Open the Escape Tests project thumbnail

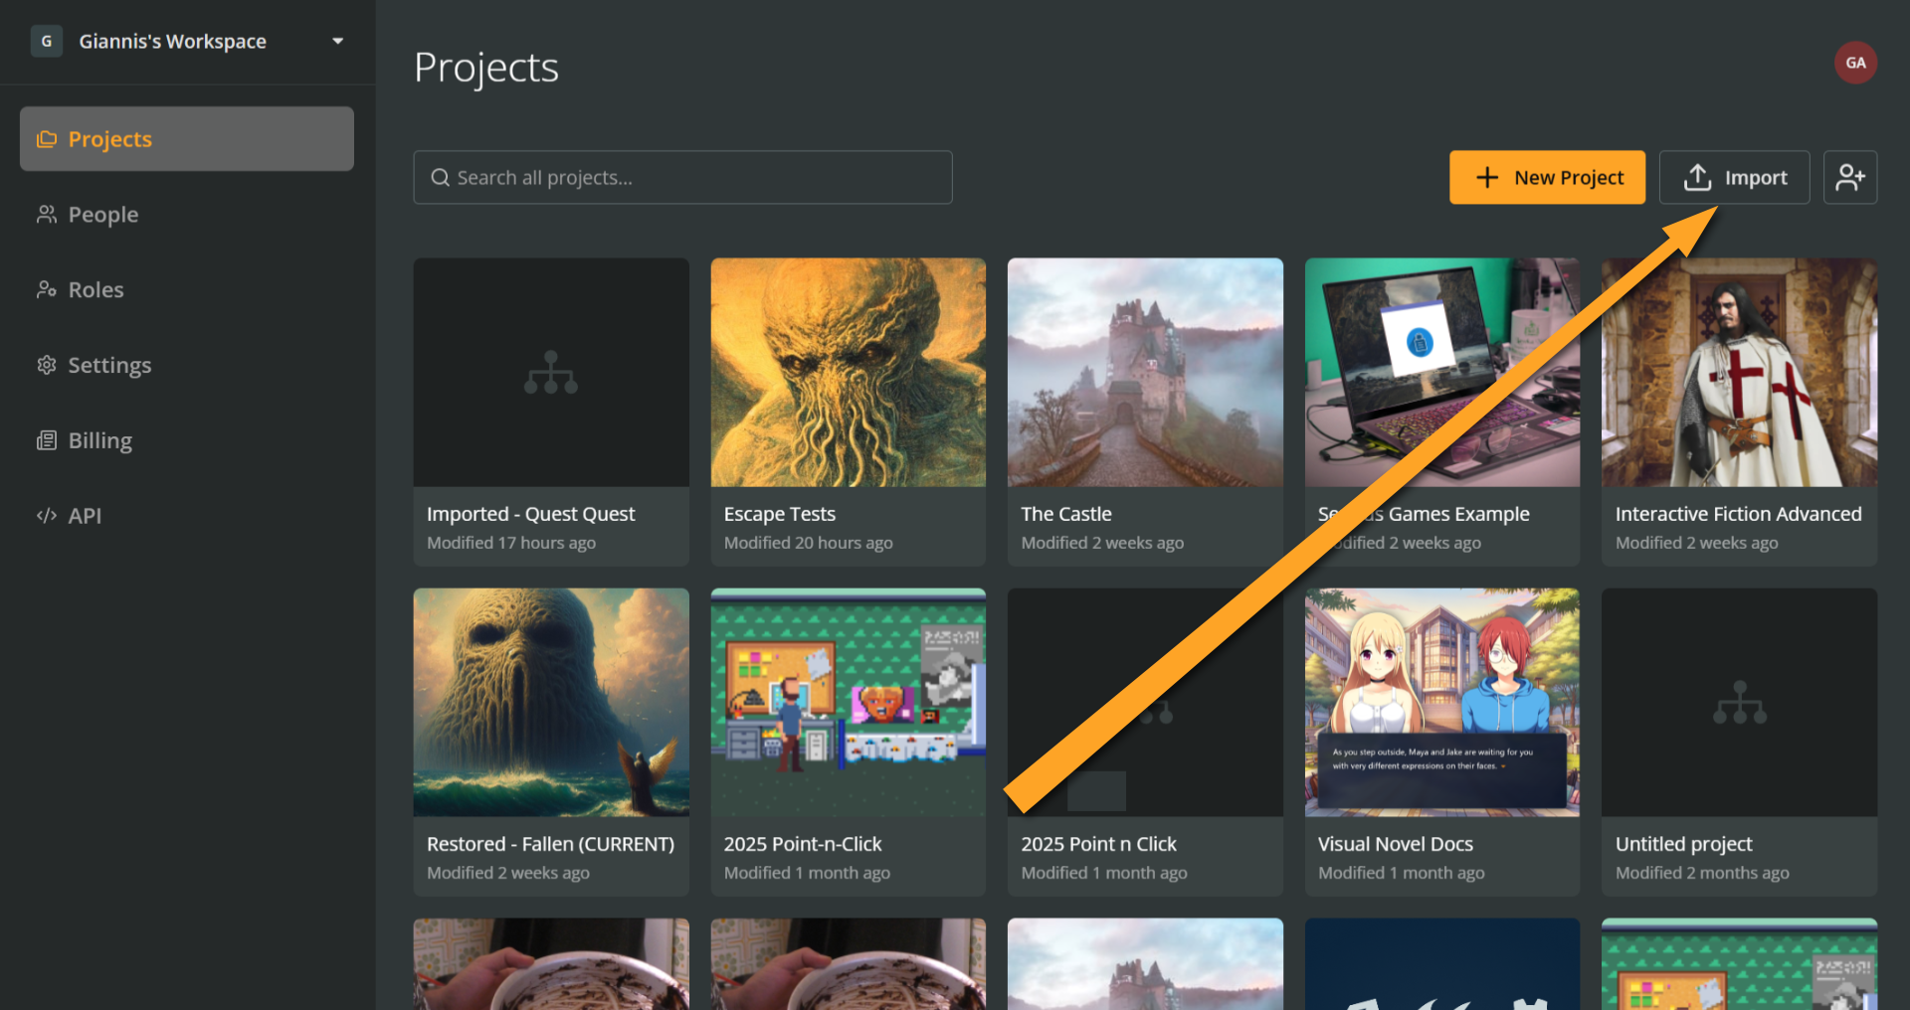coord(848,373)
